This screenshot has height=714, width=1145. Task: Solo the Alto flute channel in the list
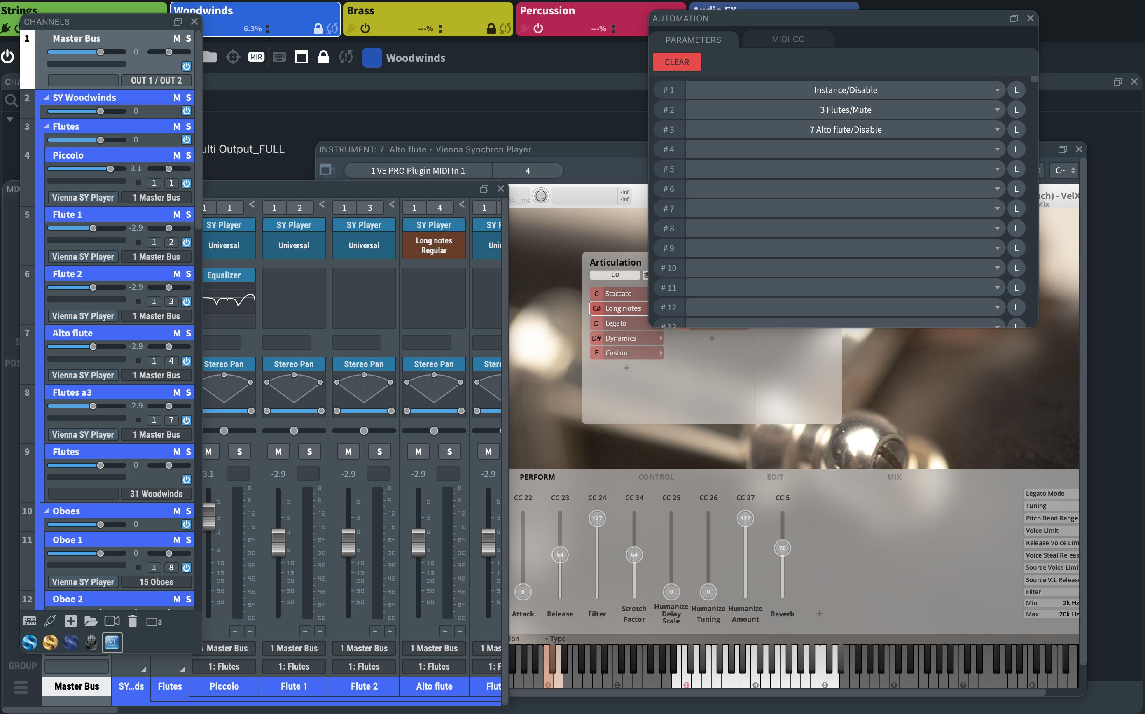(189, 334)
